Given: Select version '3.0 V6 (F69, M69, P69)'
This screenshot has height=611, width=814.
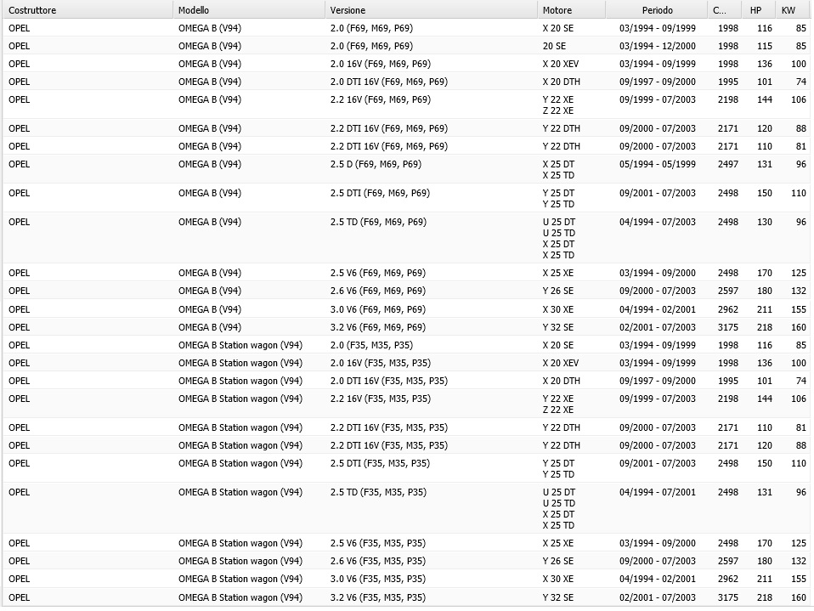Looking at the screenshot, I should pos(377,309).
